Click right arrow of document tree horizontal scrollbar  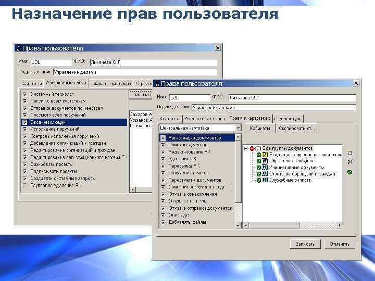tap(340, 225)
